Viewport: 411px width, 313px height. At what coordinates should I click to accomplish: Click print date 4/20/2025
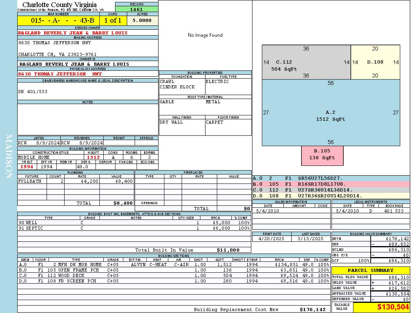271,239
